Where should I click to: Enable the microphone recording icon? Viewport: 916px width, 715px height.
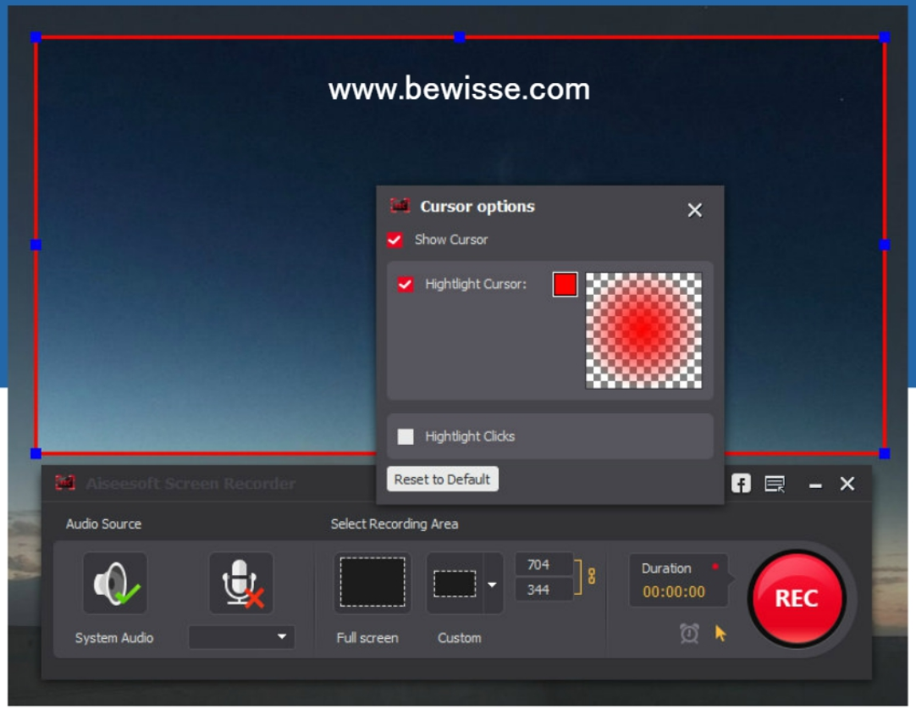tap(241, 583)
